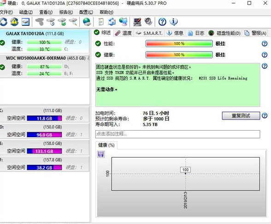Click the blue info 'i' toolbar icon

pos(173,22)
